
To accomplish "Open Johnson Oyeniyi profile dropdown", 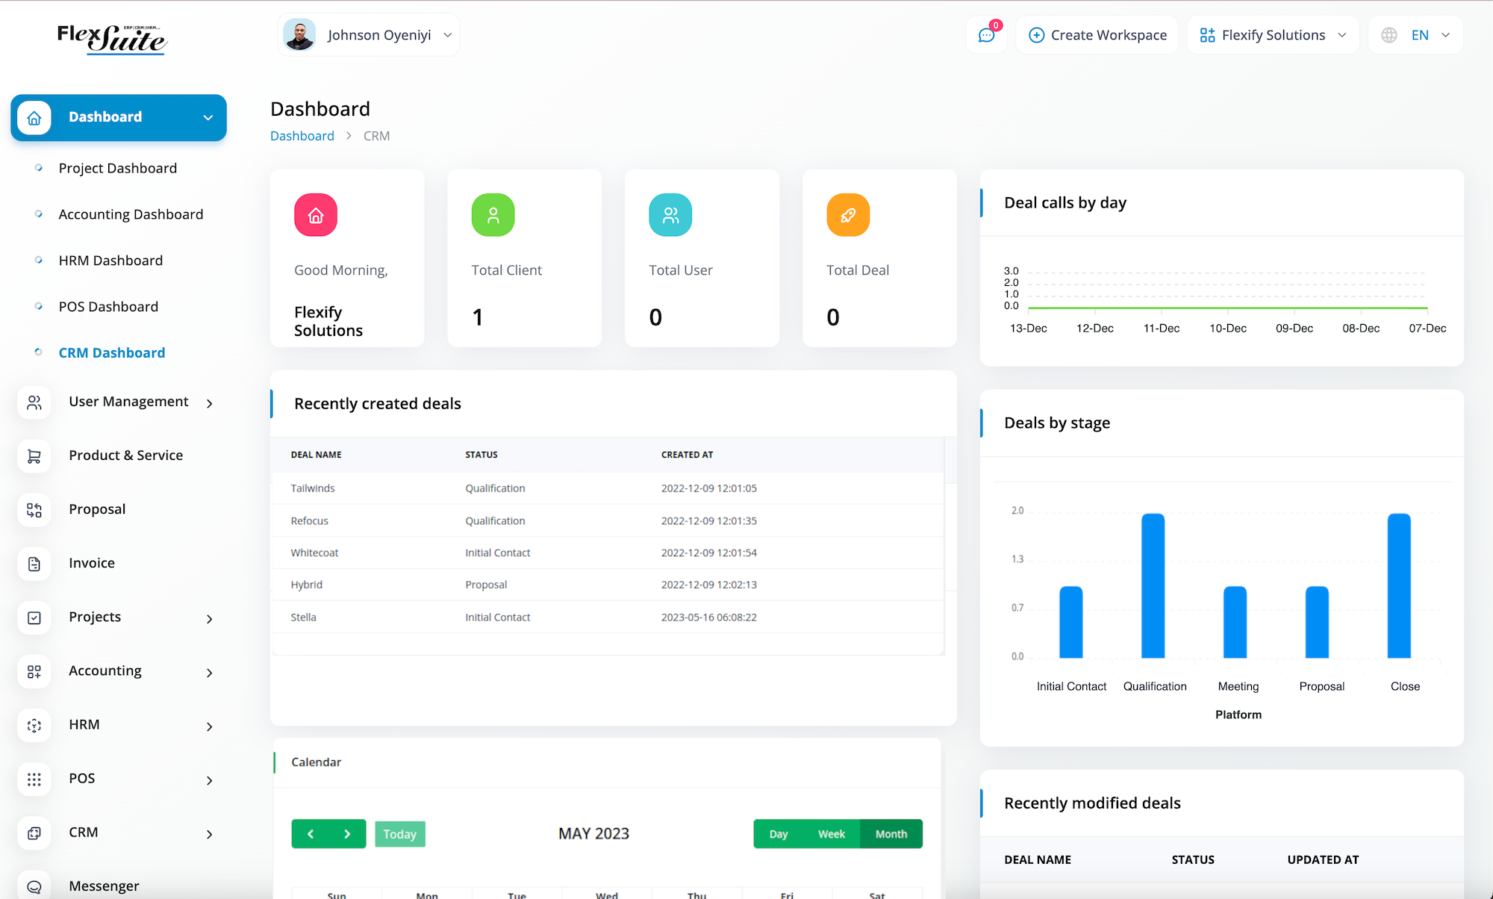I will click(x=369, y=35).
